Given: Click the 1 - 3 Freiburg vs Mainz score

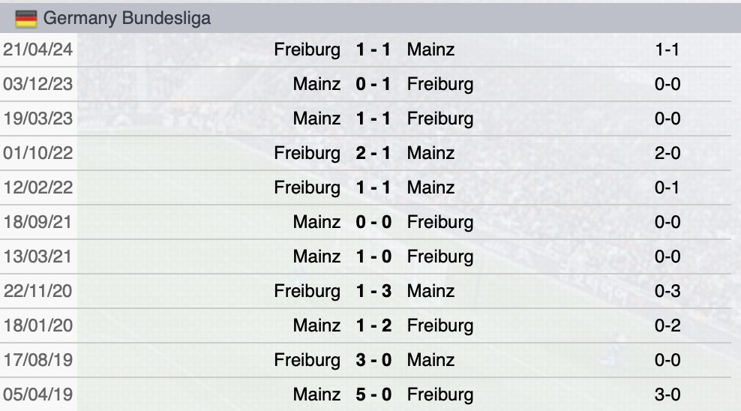Looking at the screenshot, I should coord(373,291).
